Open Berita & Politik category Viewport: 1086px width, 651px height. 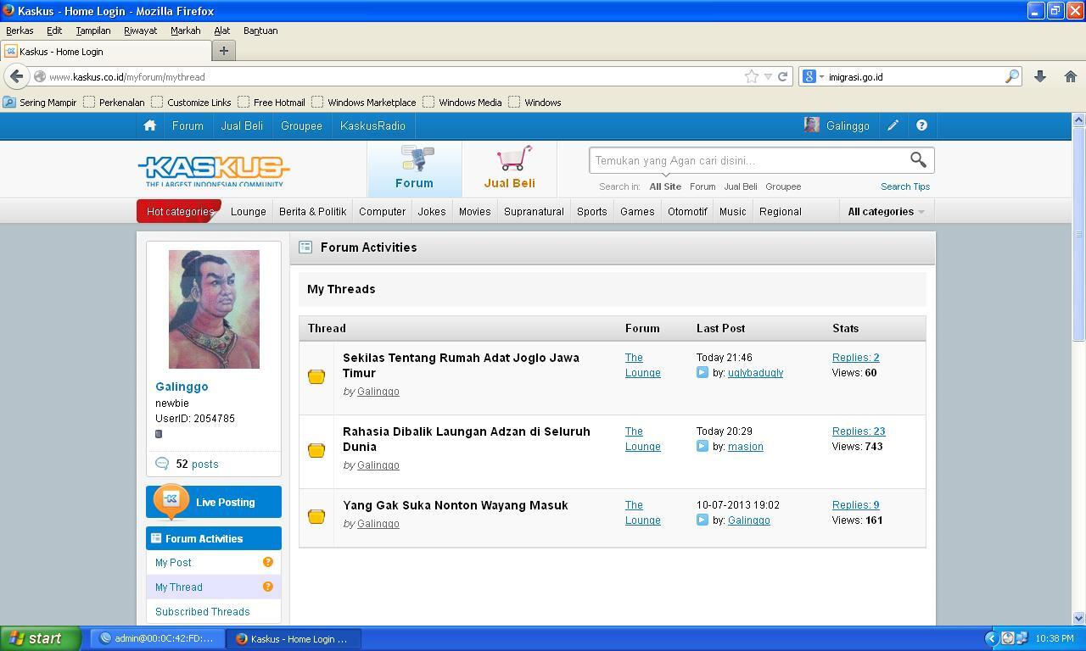coord(313,212)
